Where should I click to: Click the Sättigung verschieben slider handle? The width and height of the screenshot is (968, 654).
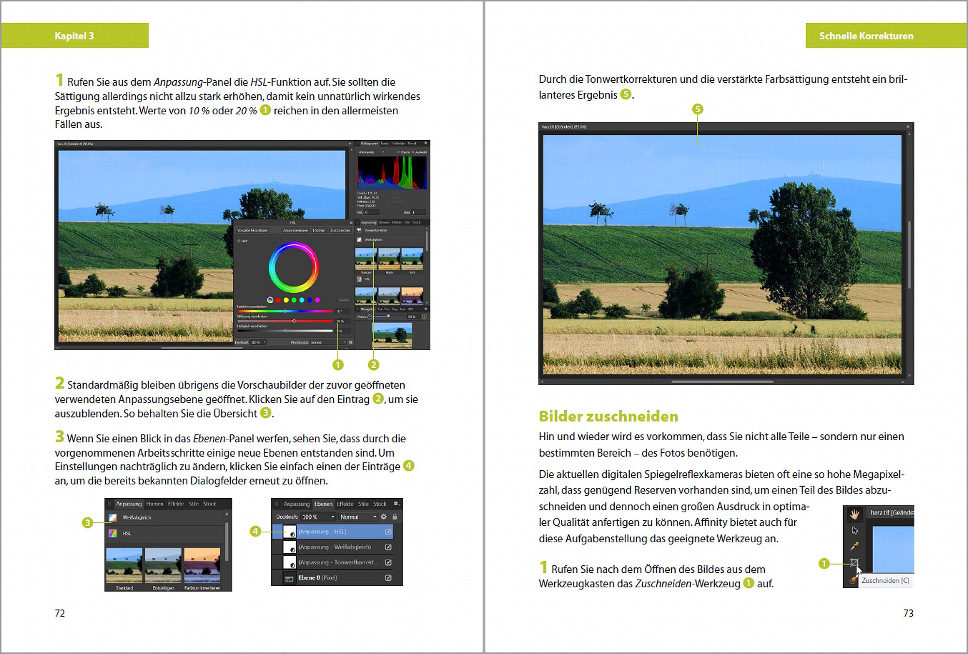(294, 321)
